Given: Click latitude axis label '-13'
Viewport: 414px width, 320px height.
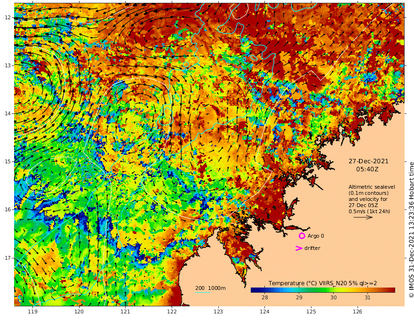Looking at the screenshot, I should tap(7, 65).
